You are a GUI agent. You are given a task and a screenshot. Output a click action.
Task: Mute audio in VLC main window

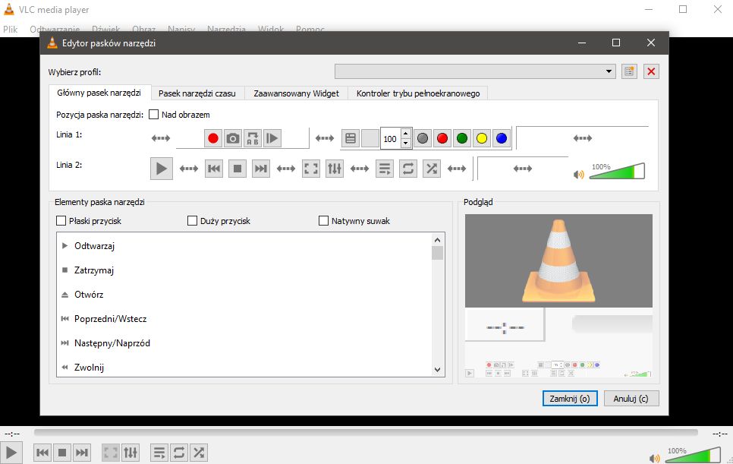654,458
